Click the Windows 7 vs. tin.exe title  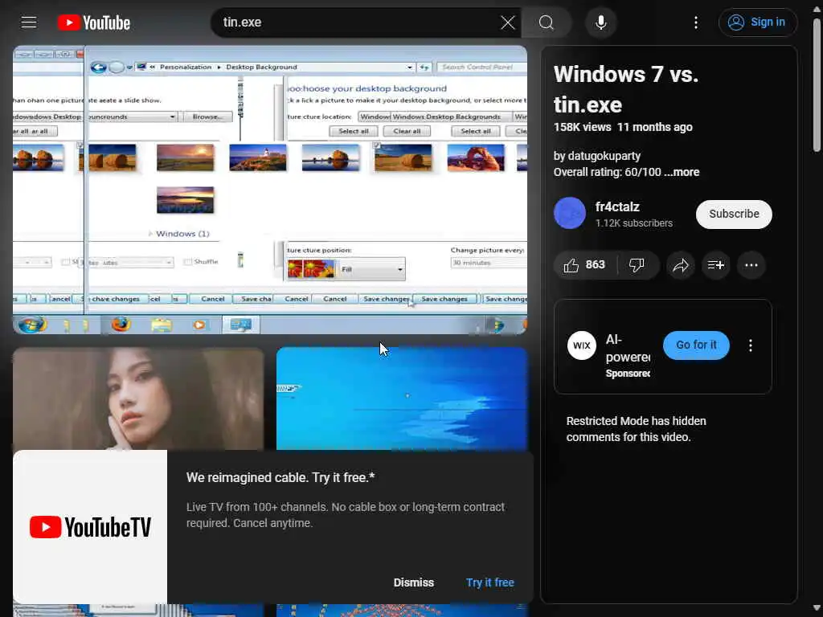click(x=625, y=89)
